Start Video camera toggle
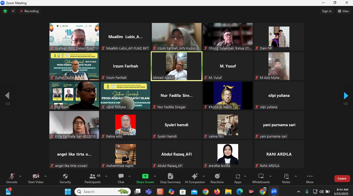Screen dimensions: 353x196 (36, 178)
